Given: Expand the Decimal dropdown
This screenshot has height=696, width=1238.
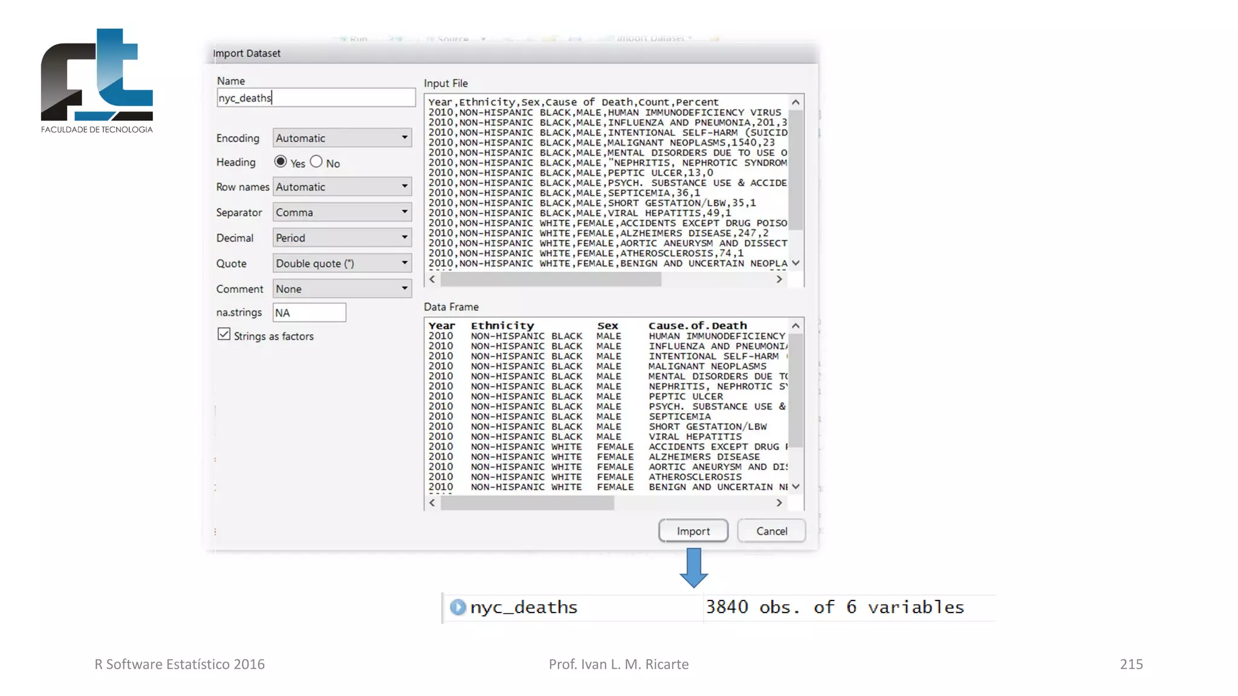Looking at the screenshot, I should 342,237.
